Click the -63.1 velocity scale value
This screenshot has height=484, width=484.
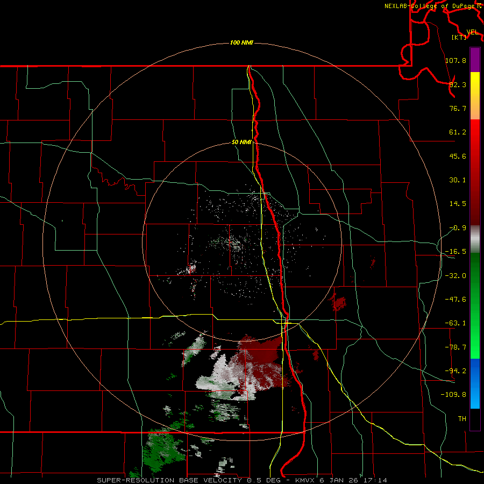click(455, 323)
